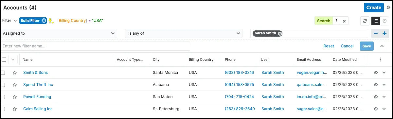Collapse the filter panel chevron
This screenshot has width=393, height=119.
coord(382,46)
